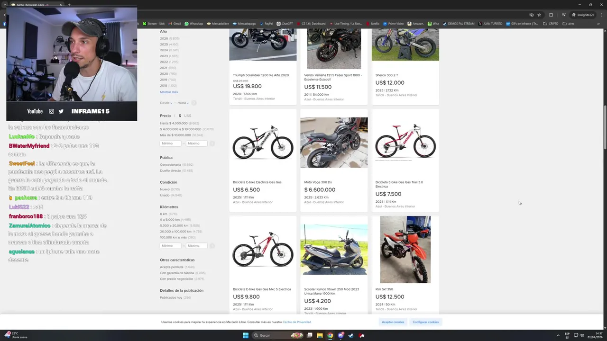607x341 pixels.
Task: Open Steam from the taskbar
Action: (x=351, y=335)
